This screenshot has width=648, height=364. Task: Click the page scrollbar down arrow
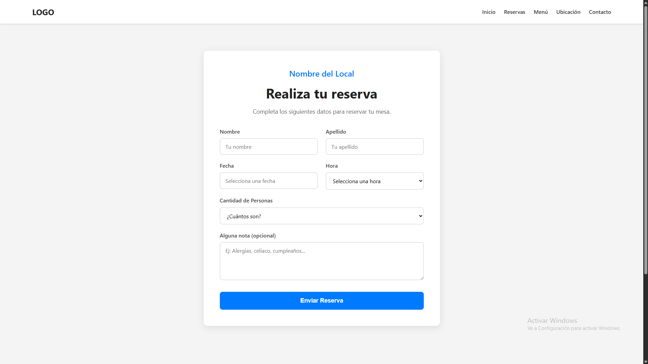click(645, 362)
